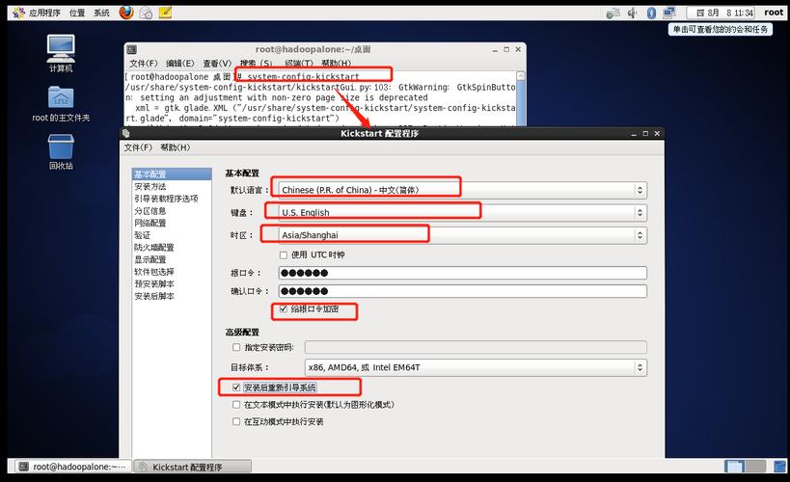The height and width of the screenshot is (482, 790).
Task: Open terminal 查看(V) menu
Action: pos(217,64)
